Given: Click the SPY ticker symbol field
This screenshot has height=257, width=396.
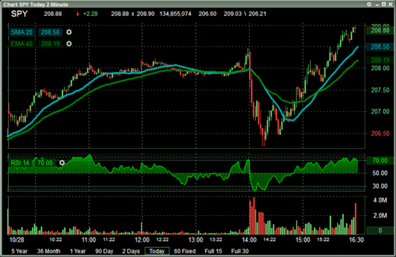Looking at the screenshot, I should pos(19,14).
